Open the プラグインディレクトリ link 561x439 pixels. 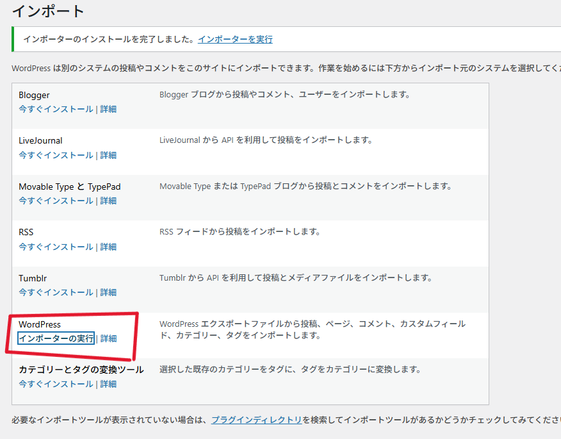pyautogui.click(x=256, y=420)
